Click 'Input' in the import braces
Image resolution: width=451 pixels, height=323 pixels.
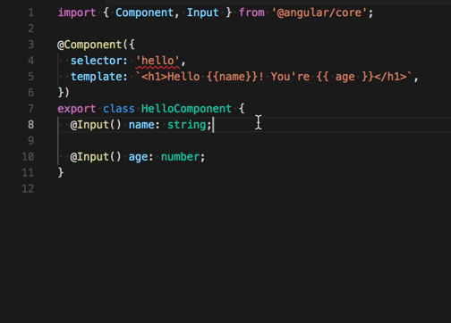203,12
